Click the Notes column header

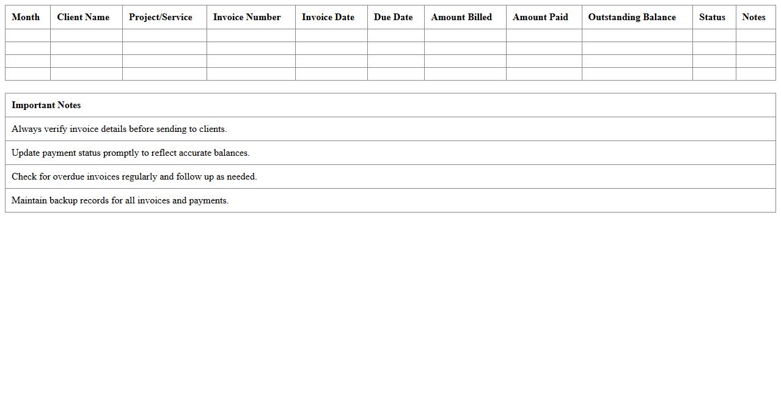tap(754, 17)
